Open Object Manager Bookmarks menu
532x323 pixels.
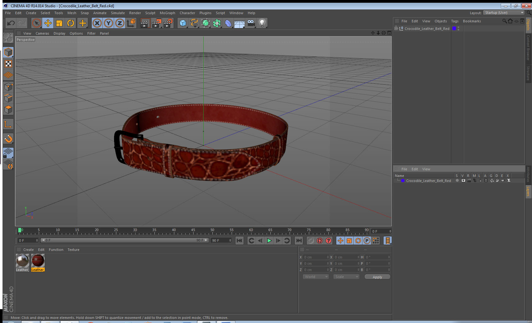[472, 21]
